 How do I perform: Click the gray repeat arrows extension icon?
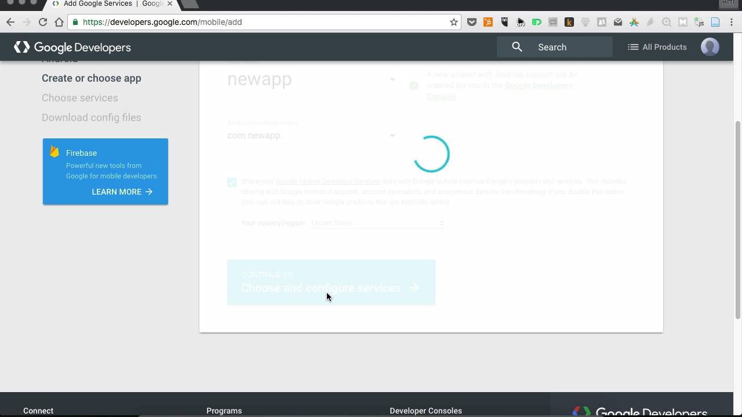(x=553, y=22)
